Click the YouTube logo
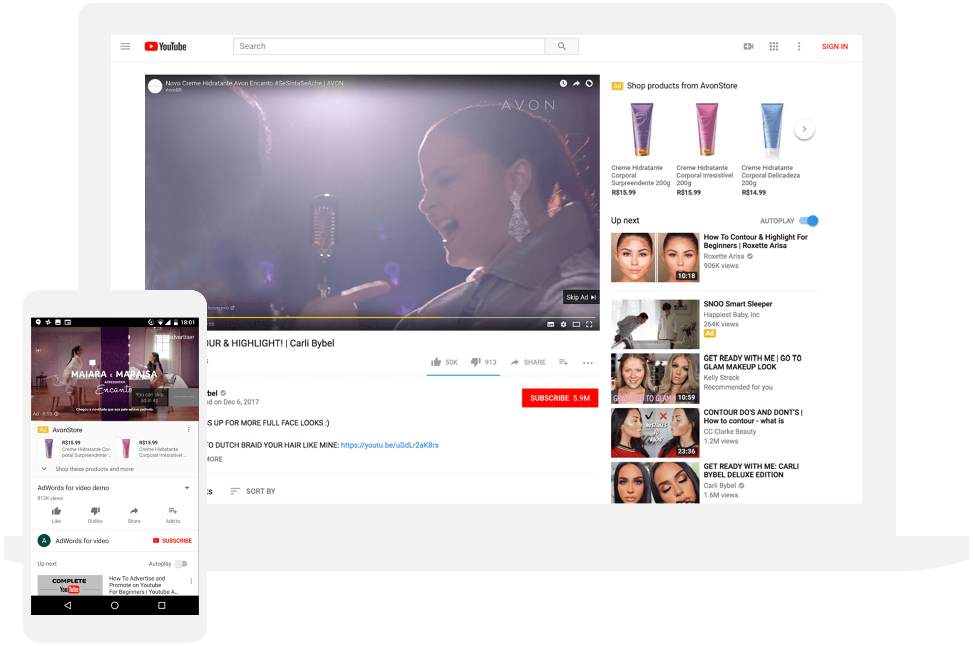The width and height of the screenshot is (973, 646). click(x=165, y=46)
